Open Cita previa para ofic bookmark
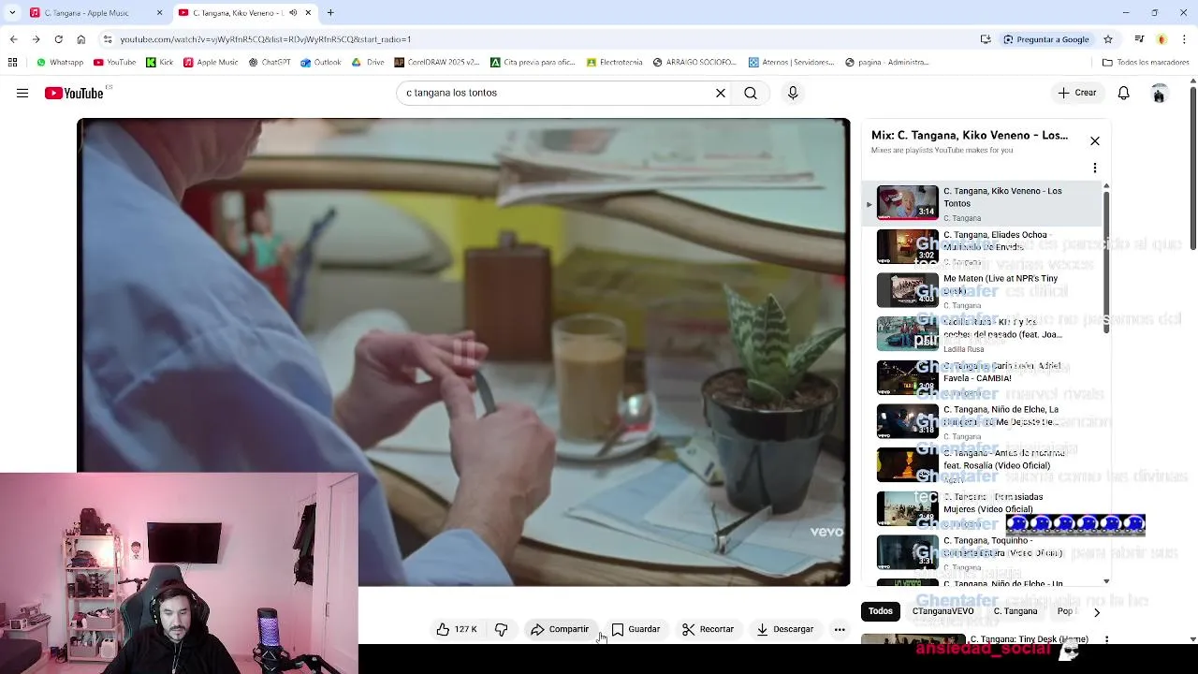The width and height of the screenshot is (1198, 674). pos(533,63)
